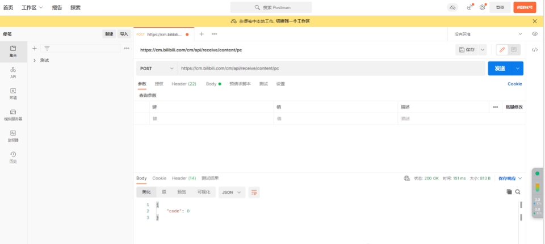Open the 保存 dropdown arrow
Image resolution: width=545 pixels, height=244 pixels.
point(482,50)
